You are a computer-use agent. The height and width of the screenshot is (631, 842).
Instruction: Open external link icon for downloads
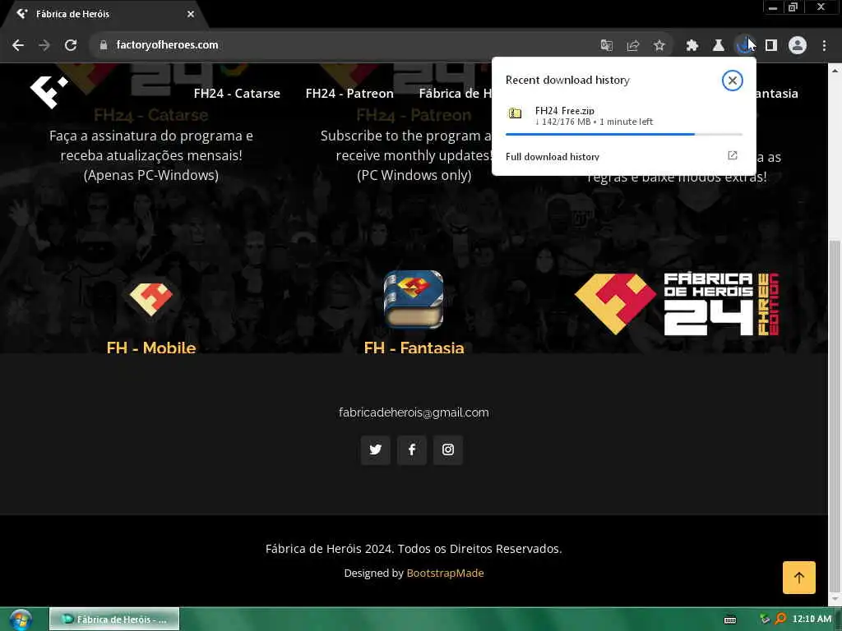click(732, 155)
